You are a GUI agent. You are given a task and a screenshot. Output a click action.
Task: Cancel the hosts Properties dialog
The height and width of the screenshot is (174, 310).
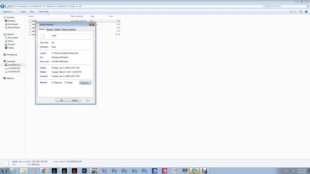coord(75,101)
